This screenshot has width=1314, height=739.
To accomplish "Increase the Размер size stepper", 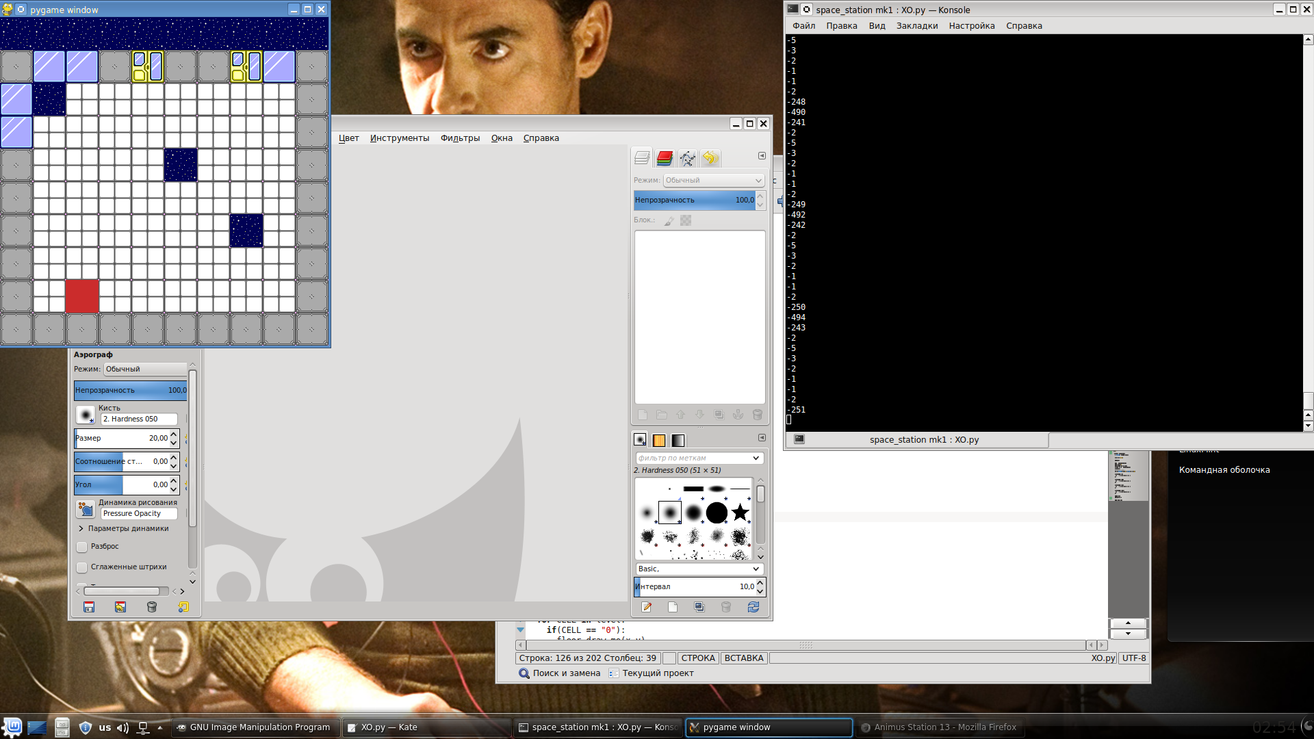I will [174, 434].
